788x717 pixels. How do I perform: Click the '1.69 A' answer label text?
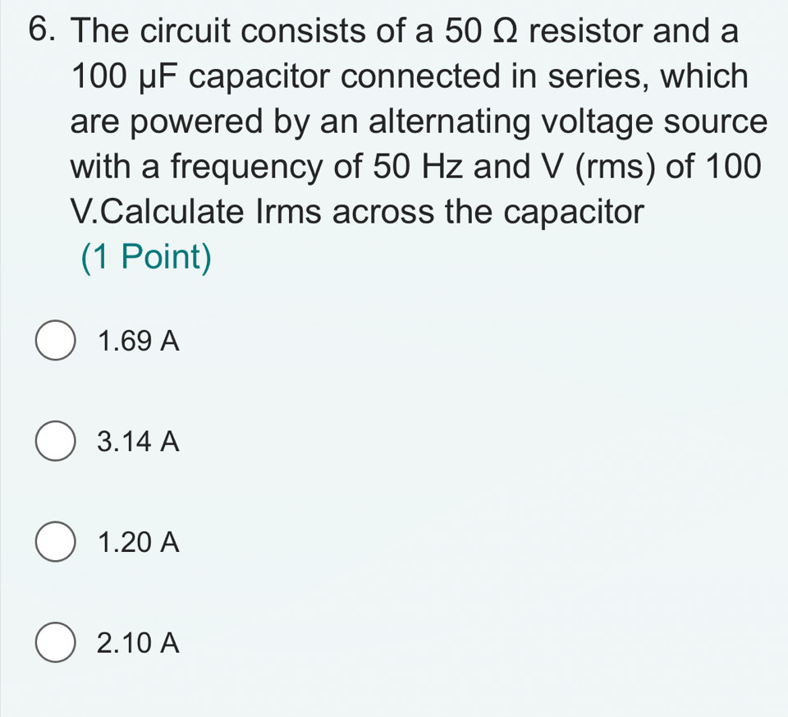(137, 342)
